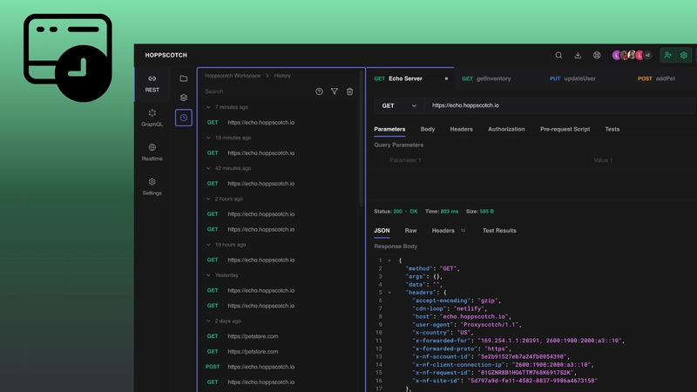Click the 'Value 1' input field
The image size is (697, 392).
(642, 160)
